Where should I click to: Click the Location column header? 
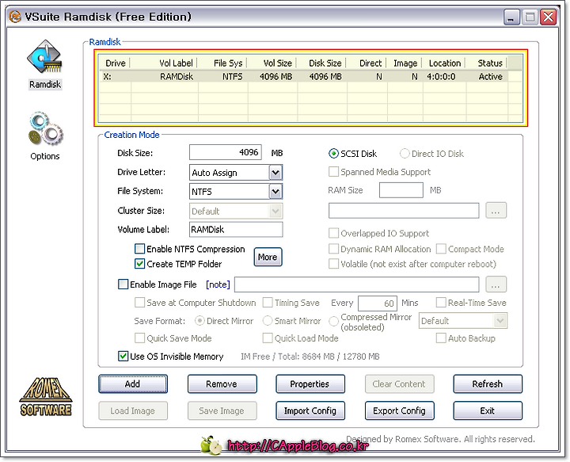pyautogui.click(x=444, y=63)
